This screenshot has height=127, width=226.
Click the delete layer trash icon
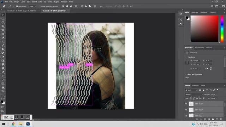tap(221, 119)
